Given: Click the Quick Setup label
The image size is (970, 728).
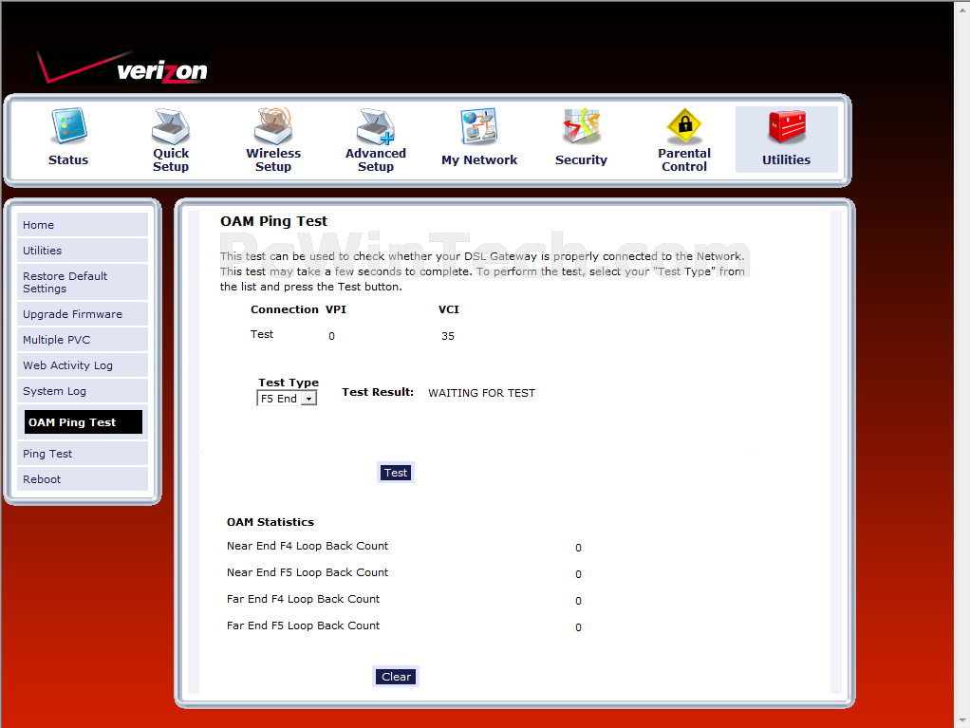Looking at the screenshot, I should (171, 160).
